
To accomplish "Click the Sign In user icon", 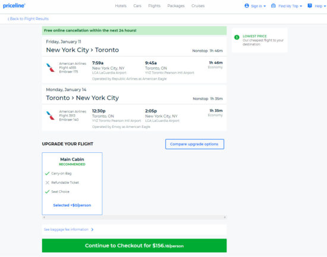I will click(x=247, y=5).
